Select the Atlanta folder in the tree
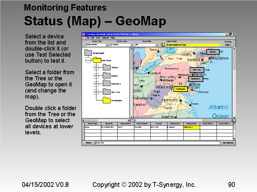This screenshot has width=257, height=192. pyautogui.click(x=106, y=67)
